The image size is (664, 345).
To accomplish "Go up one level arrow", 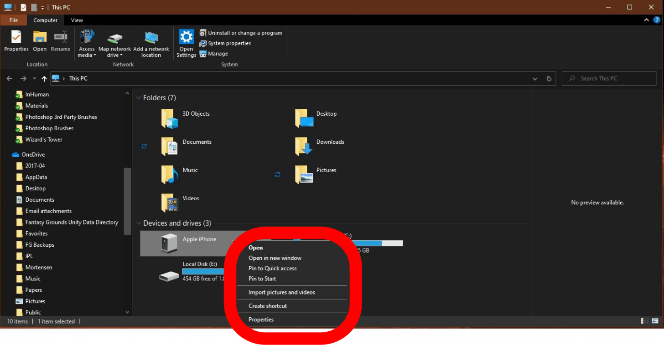I will click(44, 78).
